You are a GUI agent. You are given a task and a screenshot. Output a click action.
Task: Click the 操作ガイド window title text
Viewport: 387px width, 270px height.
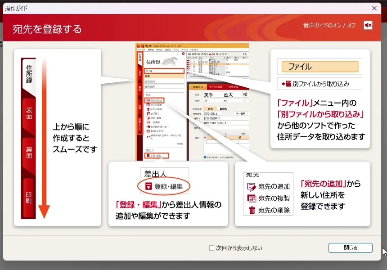(x=16, y=8)
